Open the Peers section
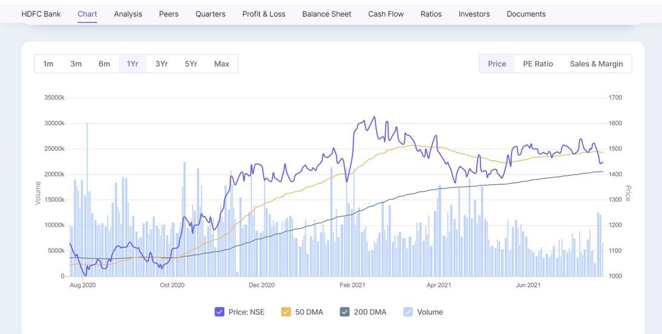This screenshot has width=662, height=334. 169,14
